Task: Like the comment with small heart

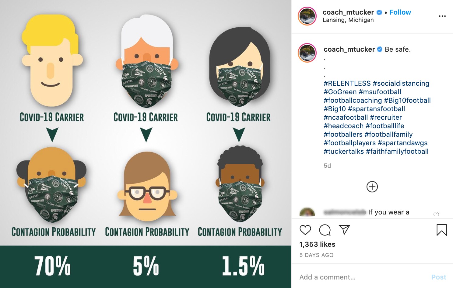Action: point(436,214)
